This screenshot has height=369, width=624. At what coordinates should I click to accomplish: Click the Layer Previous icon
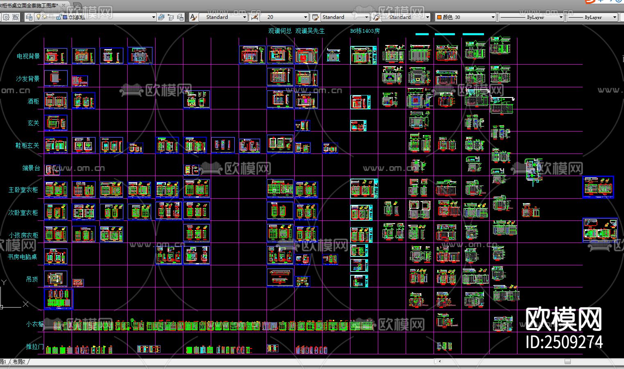pyautogui.click(x=171, y=17)
